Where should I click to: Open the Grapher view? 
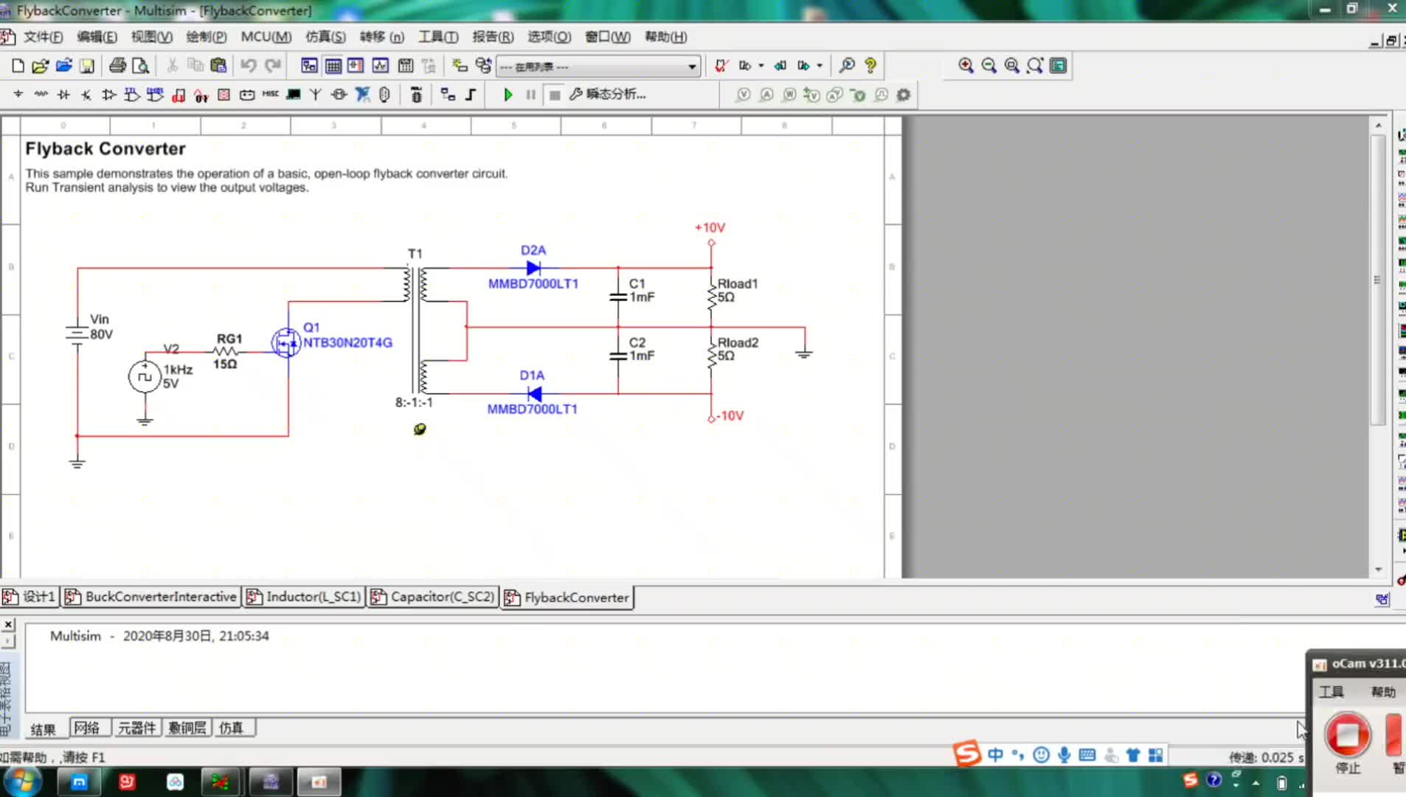[380, 66]
